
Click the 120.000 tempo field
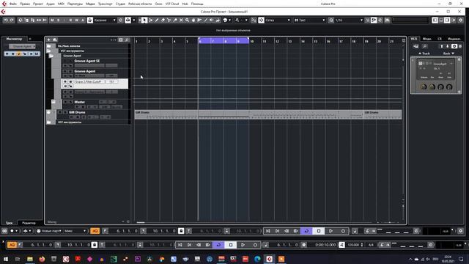[353, 245]
